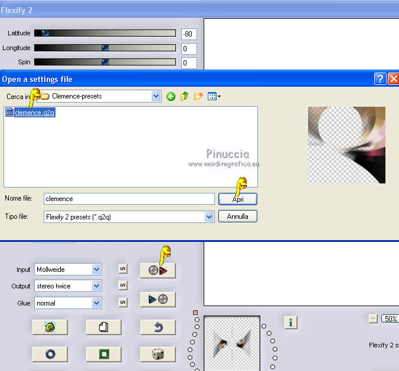Click the green square frame button

pyautogui.click(x=104, y=354)
